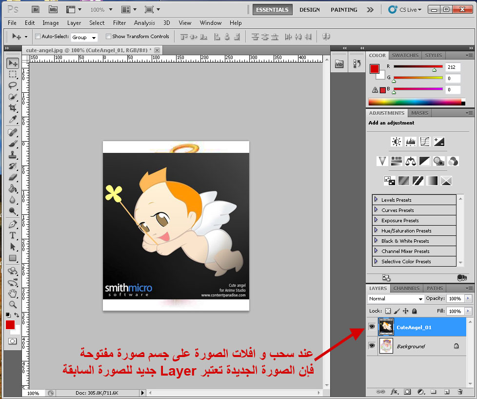Select the Brush tool
477x399 pixels.
point(13,144)
